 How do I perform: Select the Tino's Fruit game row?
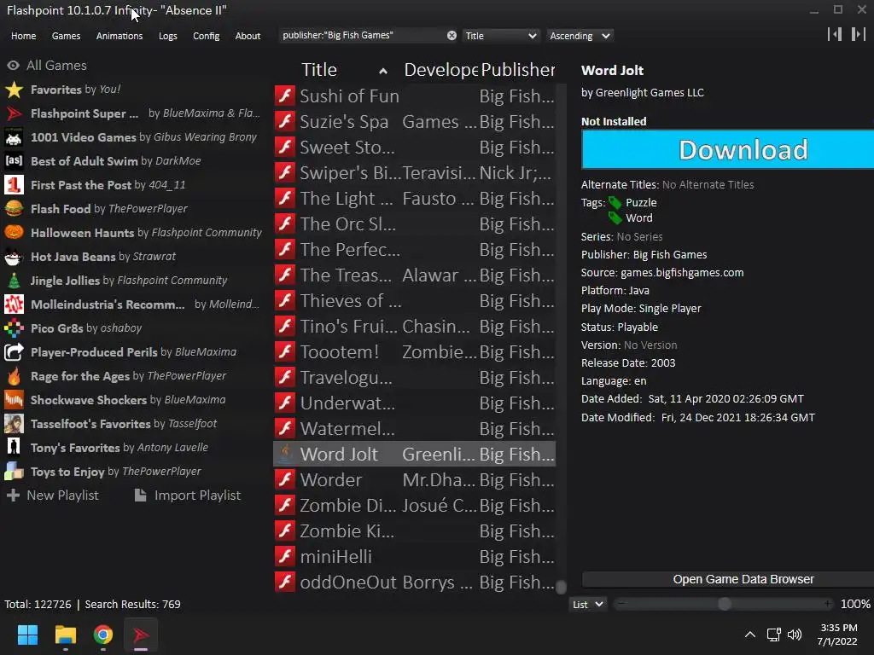415,327
